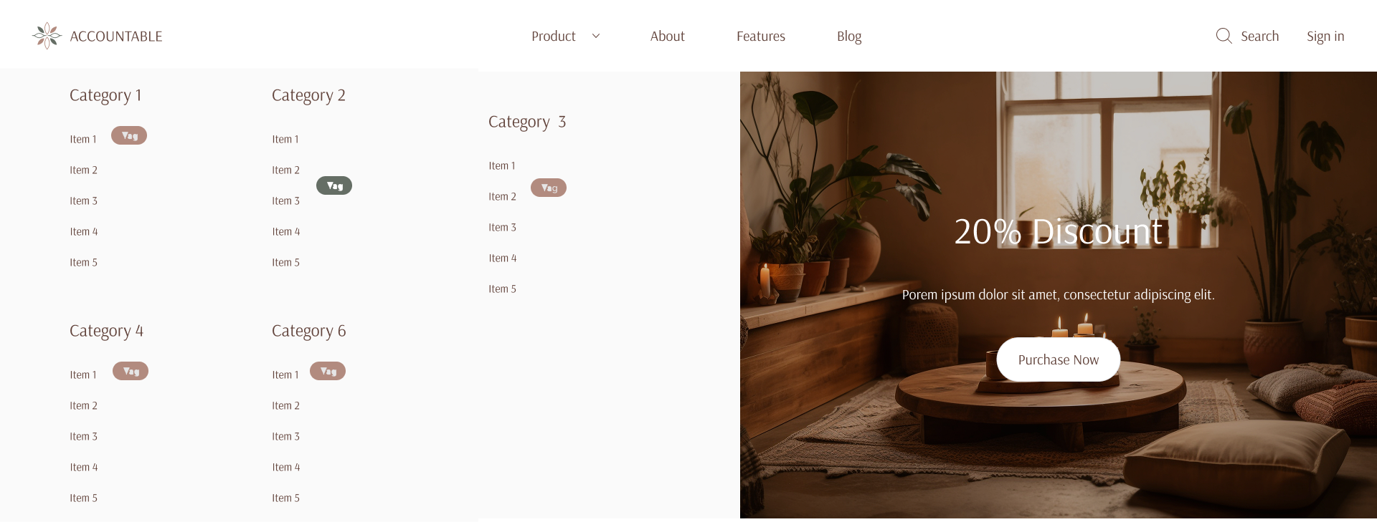Collapse the Product dropdown chevron
This screenshot has height=522, width=1377.
pos(595,36)
